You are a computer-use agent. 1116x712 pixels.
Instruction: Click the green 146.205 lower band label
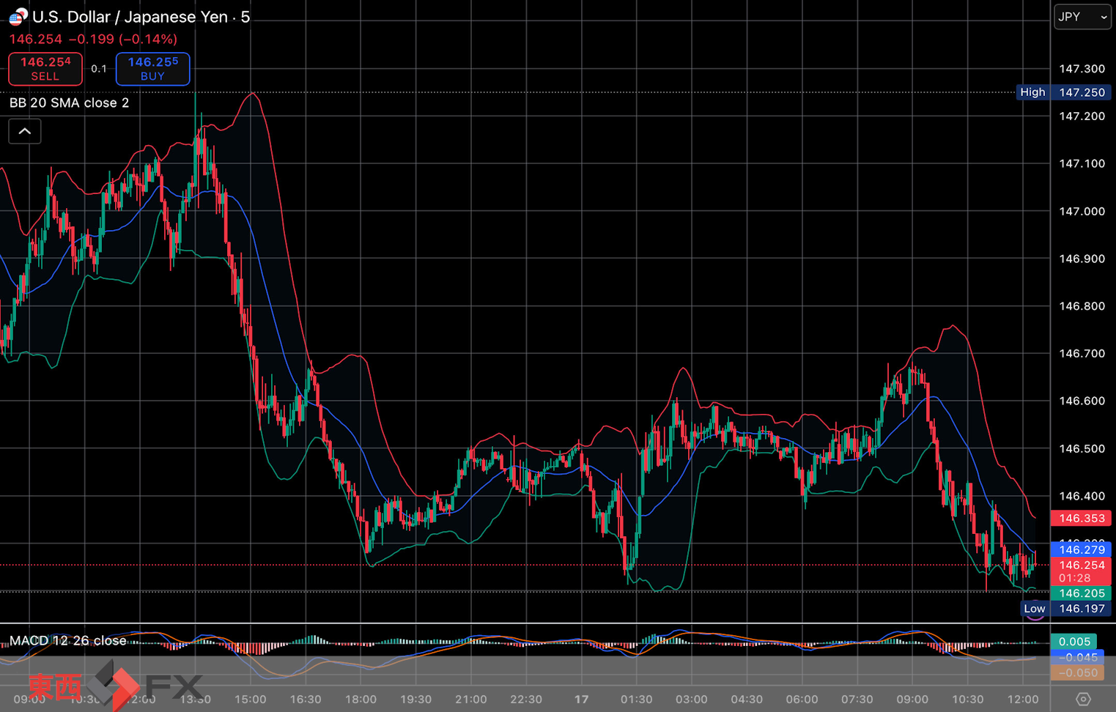coord(1081,593)
